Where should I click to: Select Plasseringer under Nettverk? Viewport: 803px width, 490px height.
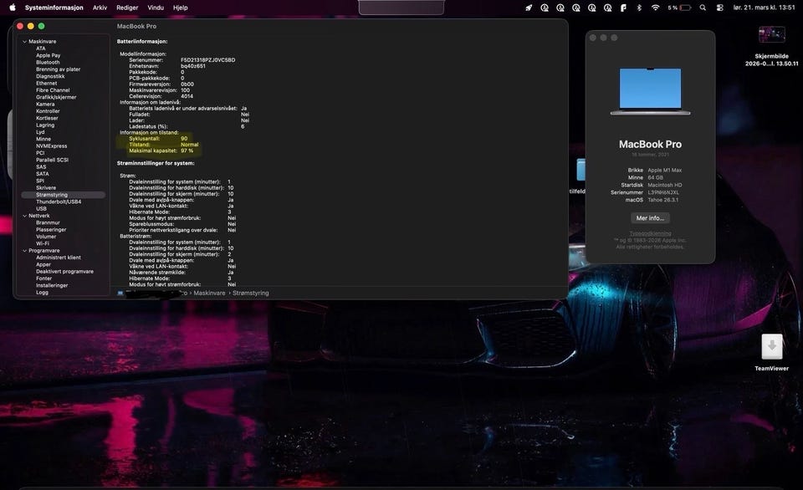51,229
